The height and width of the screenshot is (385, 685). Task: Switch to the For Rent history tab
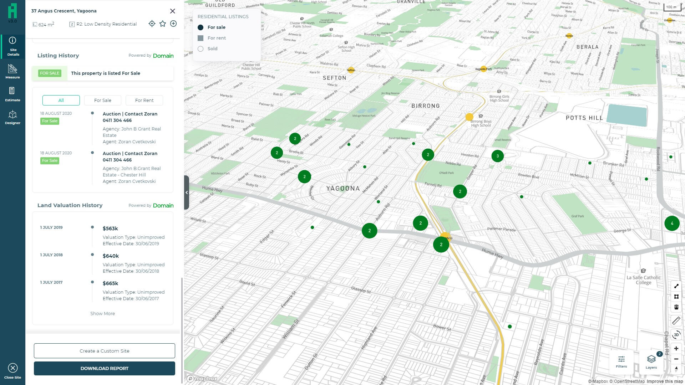point(144,100)
